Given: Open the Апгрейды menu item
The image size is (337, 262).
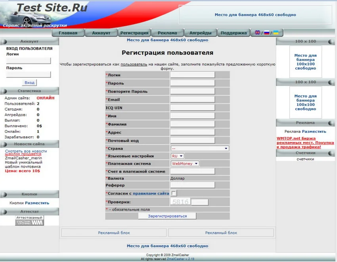Looking at the screenshot, I should (x=201, y=33).
